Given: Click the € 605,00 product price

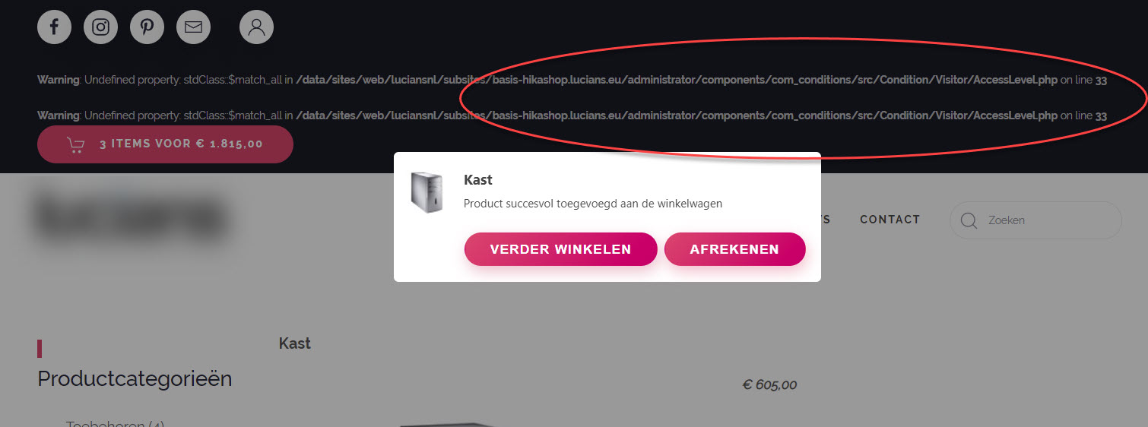Looking at the screenshot, I should (x=769, y=385).
